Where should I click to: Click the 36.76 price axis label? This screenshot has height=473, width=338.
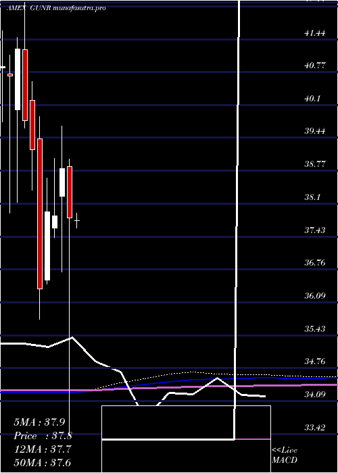click(x=315, y=263)
